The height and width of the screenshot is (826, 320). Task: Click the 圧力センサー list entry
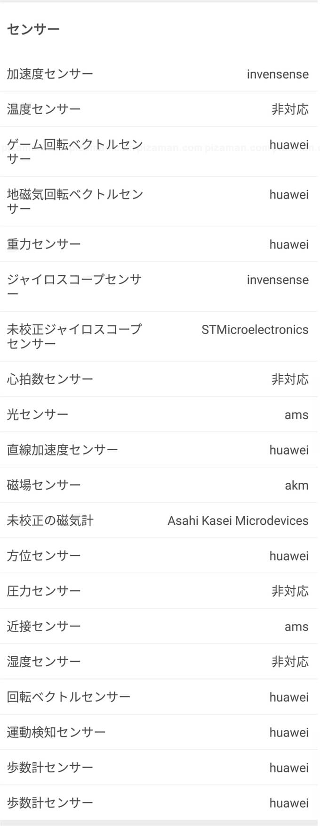click(44, 591)
